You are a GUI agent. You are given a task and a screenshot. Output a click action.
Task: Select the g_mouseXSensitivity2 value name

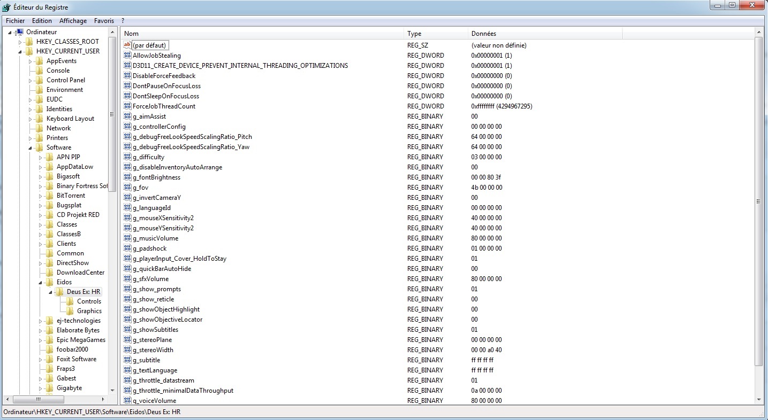click(163, 217)
